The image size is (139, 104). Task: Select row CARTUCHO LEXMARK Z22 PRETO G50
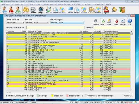pyautogui.click(x=68, y=84)
